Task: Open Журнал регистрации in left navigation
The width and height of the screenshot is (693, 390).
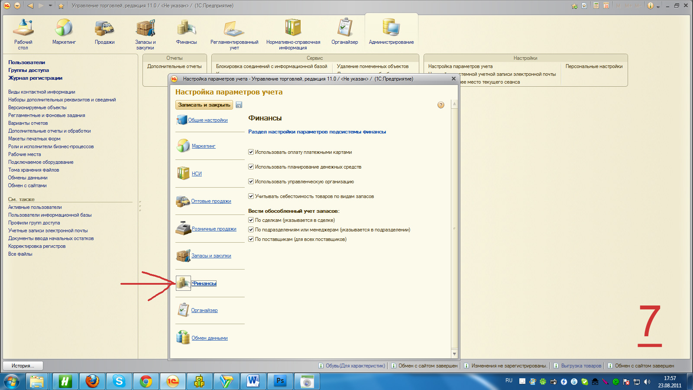Action: [x=35, y=78]
